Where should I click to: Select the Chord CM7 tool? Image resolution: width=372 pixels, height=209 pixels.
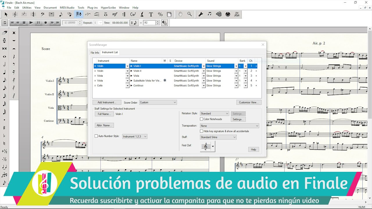coord(133,14)
